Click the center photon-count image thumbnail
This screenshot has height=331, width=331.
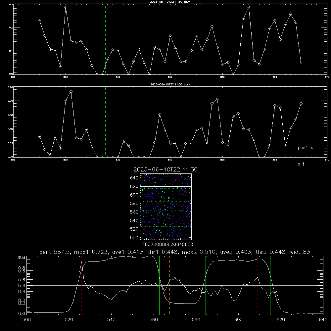click(165, 207)
